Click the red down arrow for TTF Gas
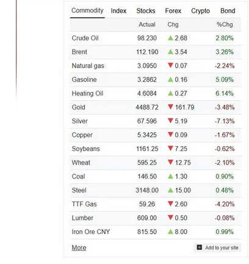 point(170,204)
